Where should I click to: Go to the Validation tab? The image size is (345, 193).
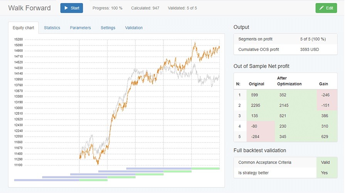click(134, 28)
